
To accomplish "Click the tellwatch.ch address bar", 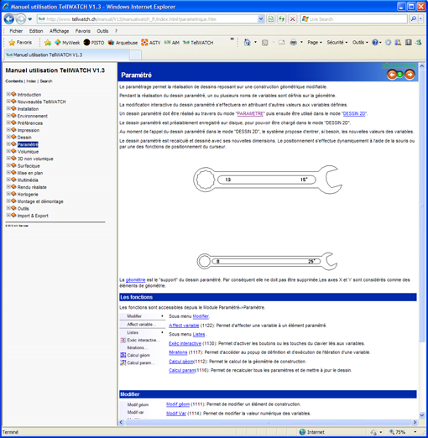I will point(147,19).
